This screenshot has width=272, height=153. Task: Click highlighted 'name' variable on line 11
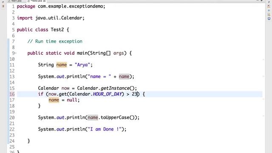pos(62,65)
